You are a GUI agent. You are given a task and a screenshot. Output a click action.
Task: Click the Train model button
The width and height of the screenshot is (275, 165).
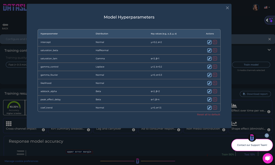(x=251, y=65)
